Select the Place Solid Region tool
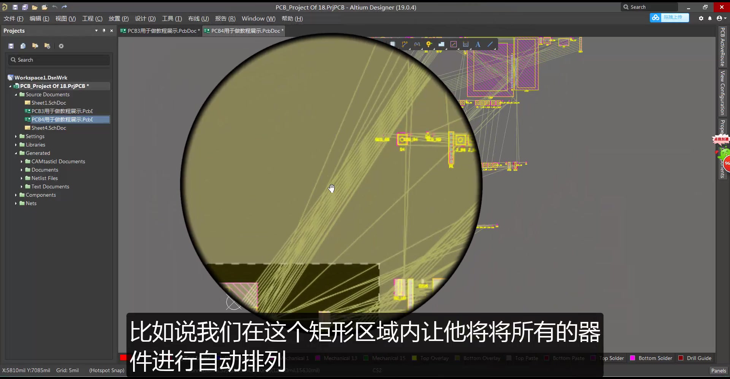This screenshot has width=730, height=379. pos(441,45)
